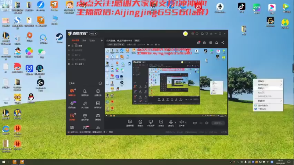This screenshot has width=294, height=165.
Task: Start recording with the camcorder icon
Action: tap(195, 123)
